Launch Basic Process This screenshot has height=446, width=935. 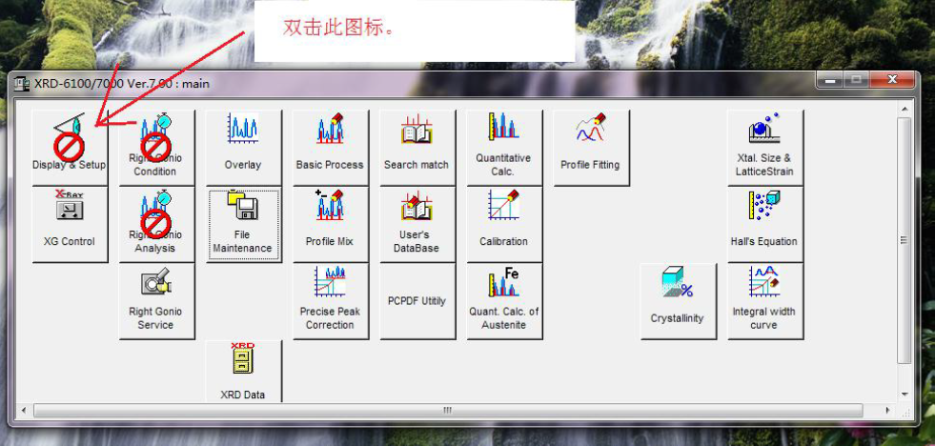[331, 148]
